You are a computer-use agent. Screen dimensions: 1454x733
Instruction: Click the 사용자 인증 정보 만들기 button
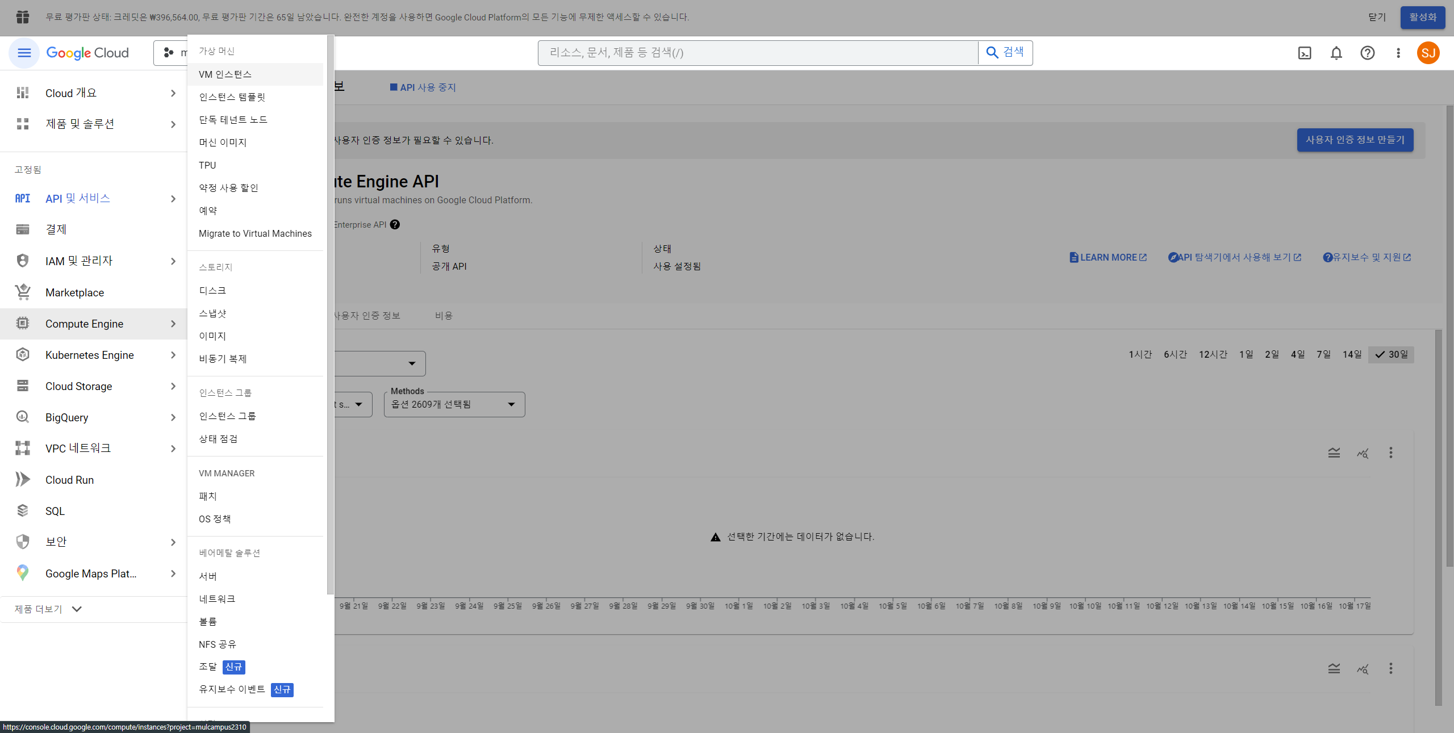pos(1355,140)
